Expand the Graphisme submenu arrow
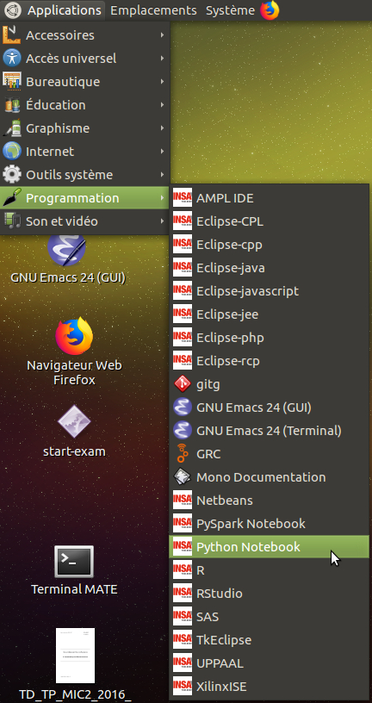Viewport: 372px width, 703px height. (162, 128)
